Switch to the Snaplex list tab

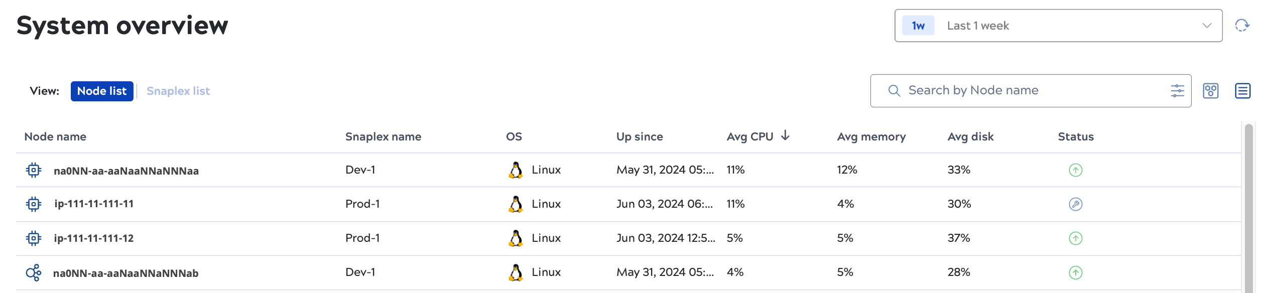(x=178, y=91)
